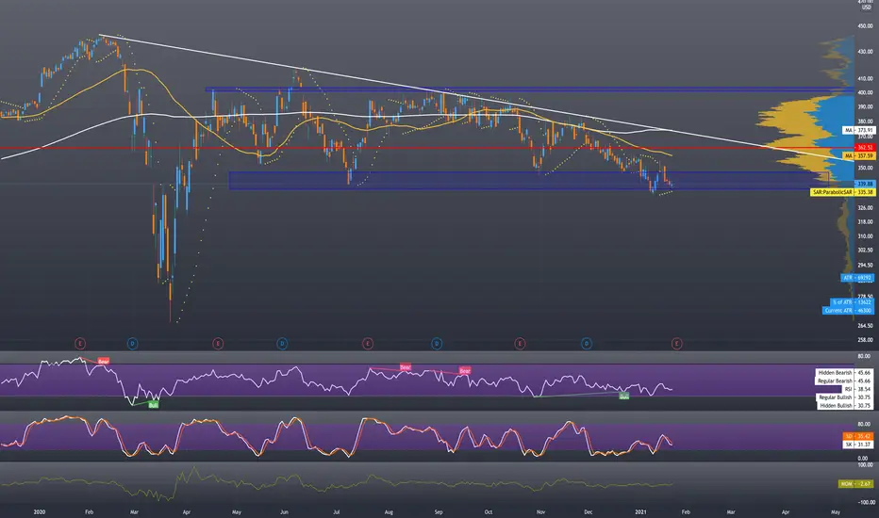
Task: Click the blue 339.88 current price label
Action: pyautogui.click(x=864, y=184)
